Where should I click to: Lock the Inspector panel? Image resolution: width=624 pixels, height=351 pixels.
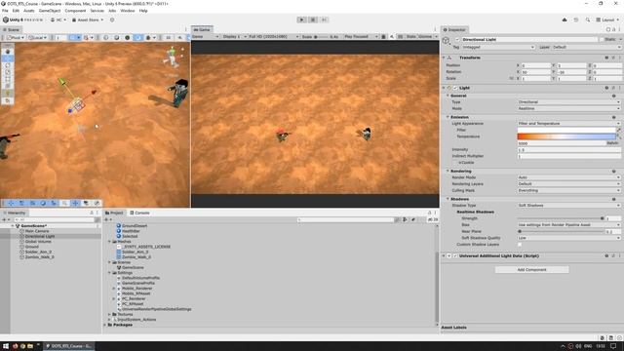(614, 29)
